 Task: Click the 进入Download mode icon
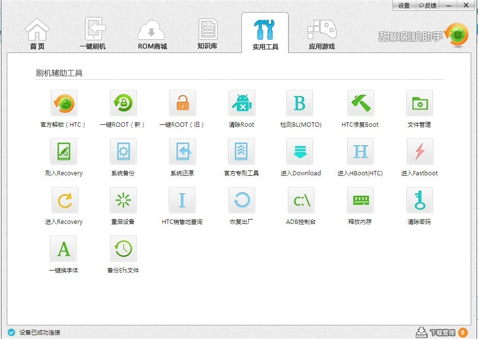point(300,152)
